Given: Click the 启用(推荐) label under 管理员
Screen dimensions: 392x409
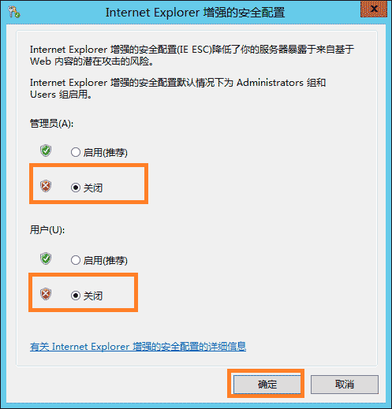Looking at the screenshot, I should pos(106,152).
